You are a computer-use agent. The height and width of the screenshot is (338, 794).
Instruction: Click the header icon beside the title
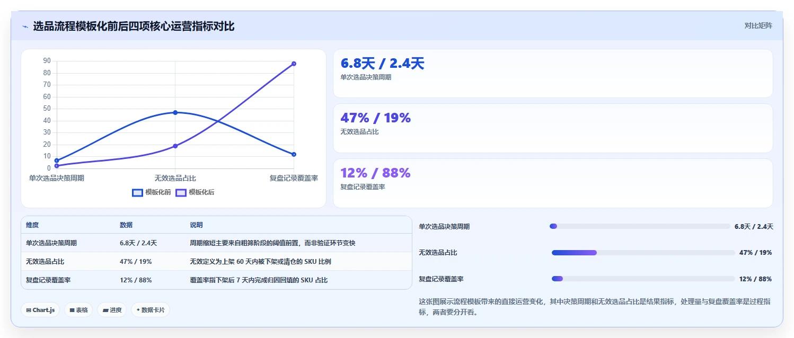pos(25,26)
